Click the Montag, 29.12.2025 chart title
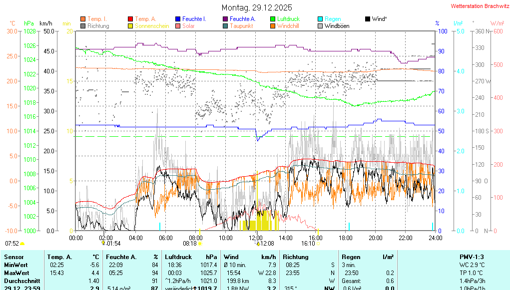The height and width of the screenshot is (290, 510). click(x=257, y=7)
